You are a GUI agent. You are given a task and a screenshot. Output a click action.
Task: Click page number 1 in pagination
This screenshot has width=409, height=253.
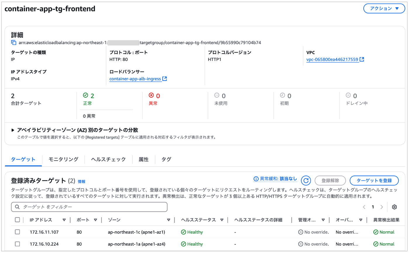point(373,207)
